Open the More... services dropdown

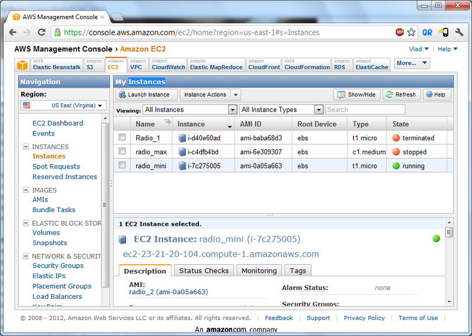412,63
